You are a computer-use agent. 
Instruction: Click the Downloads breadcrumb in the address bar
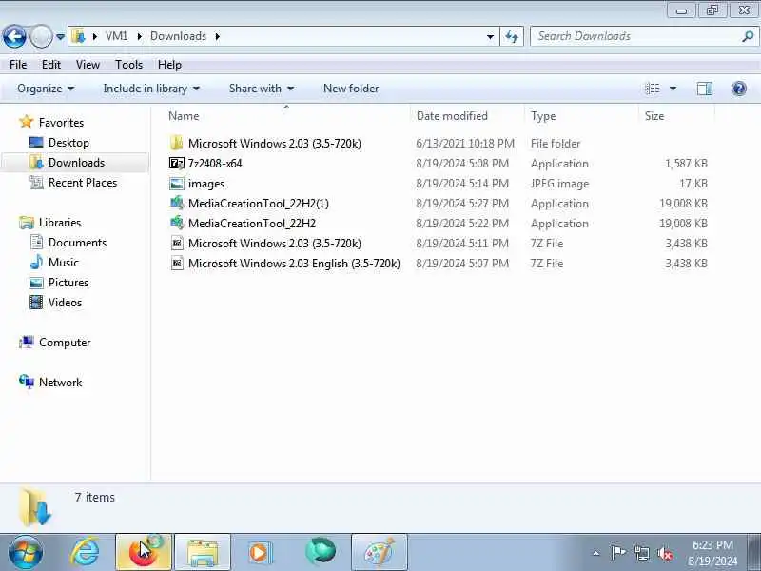point(178,36)
